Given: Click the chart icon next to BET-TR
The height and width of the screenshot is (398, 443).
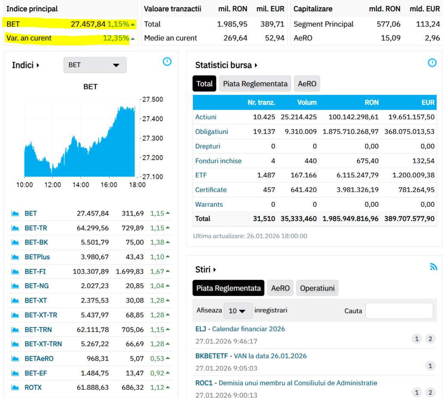Looking at the screenshot, I should 16,228.
